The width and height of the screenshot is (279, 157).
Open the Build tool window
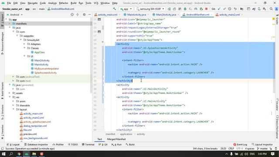pos(130,144)
